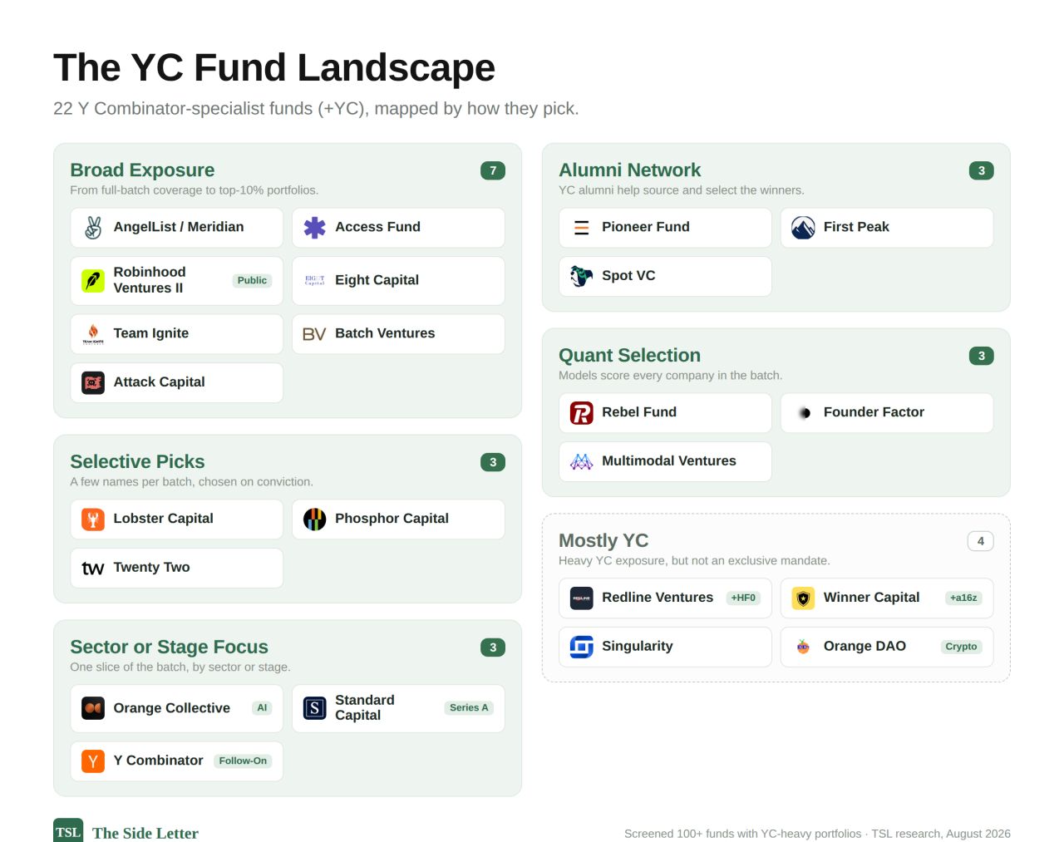Click the Attack Capital fund name

(x=159, y=382)
